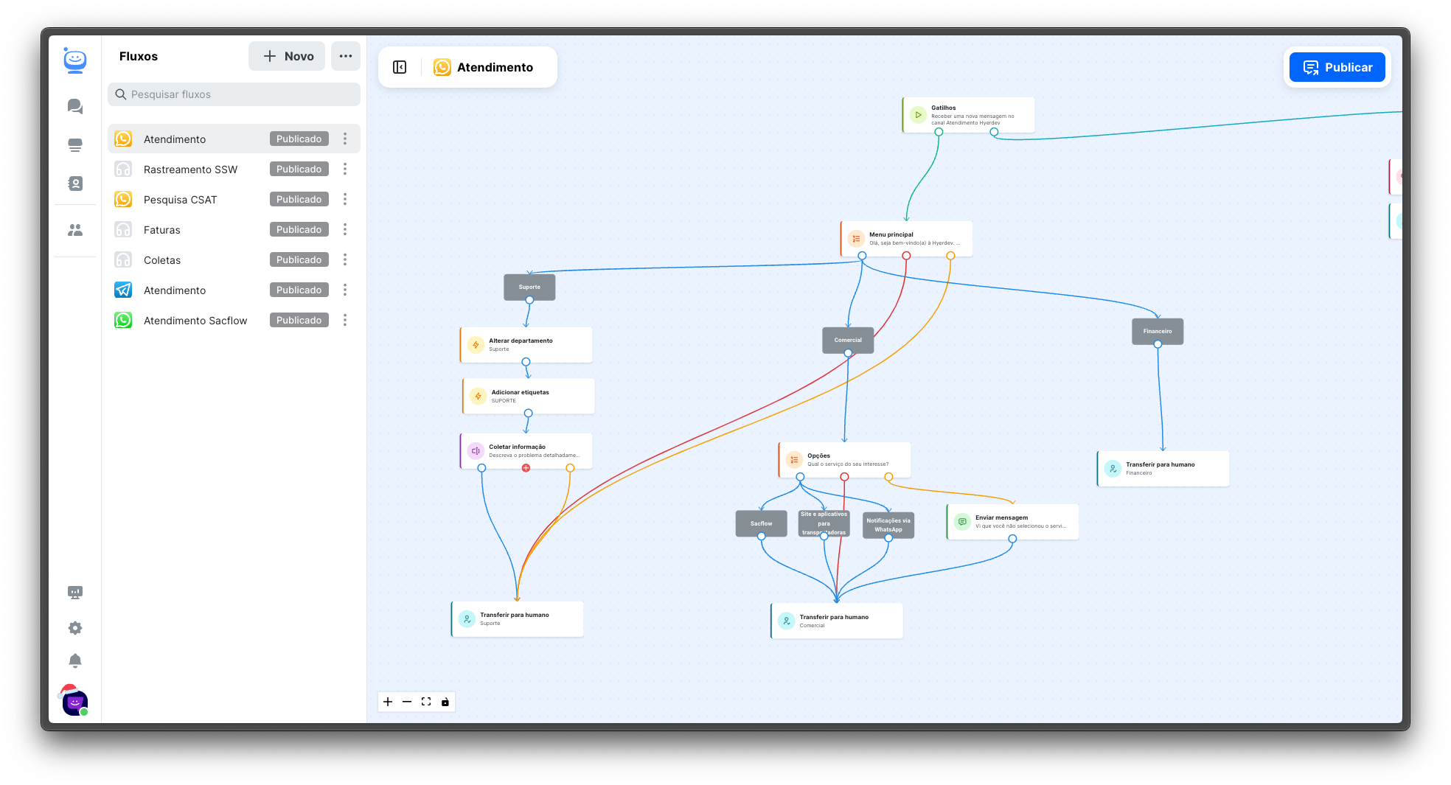Image resolution: width=1451 pixels, height=785 pixels.
Task: Click the Publicar button
Action: point(1337,67)
